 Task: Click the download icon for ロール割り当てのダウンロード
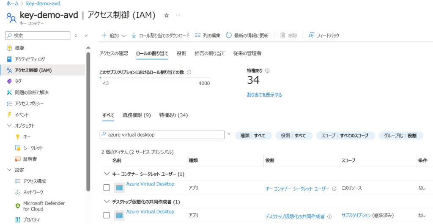(134, 36)
